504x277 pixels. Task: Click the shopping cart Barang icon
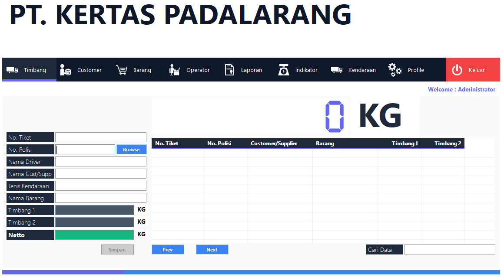[122, 69]
